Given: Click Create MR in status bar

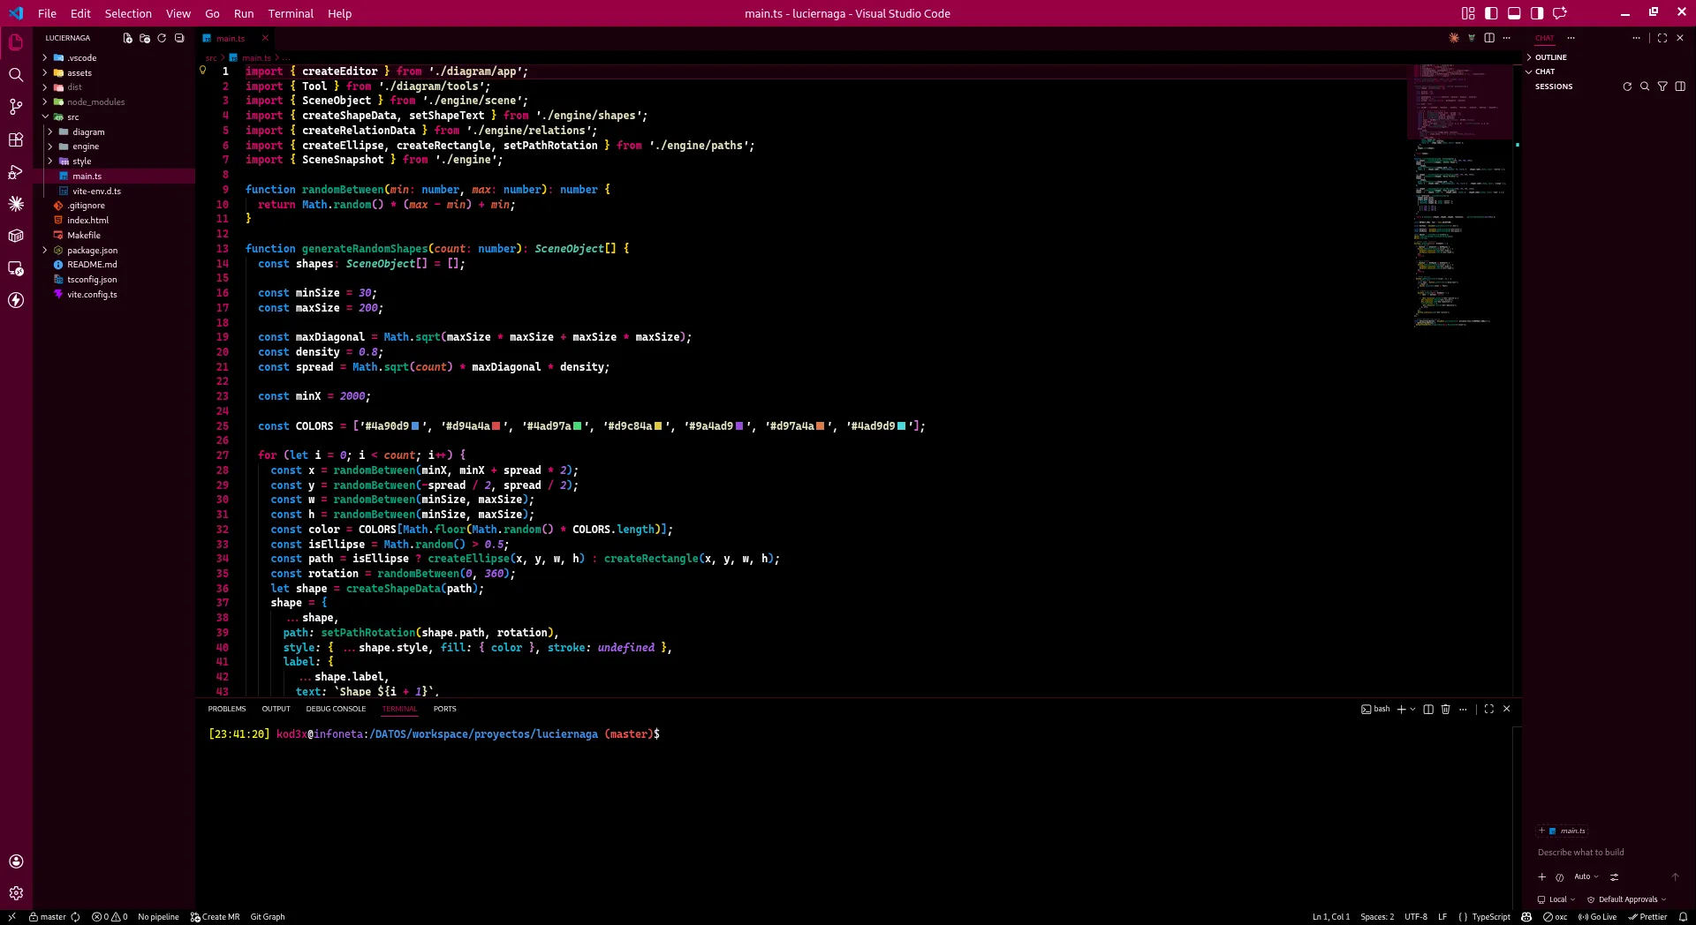Looking at the screenshot, I should 216,917.
